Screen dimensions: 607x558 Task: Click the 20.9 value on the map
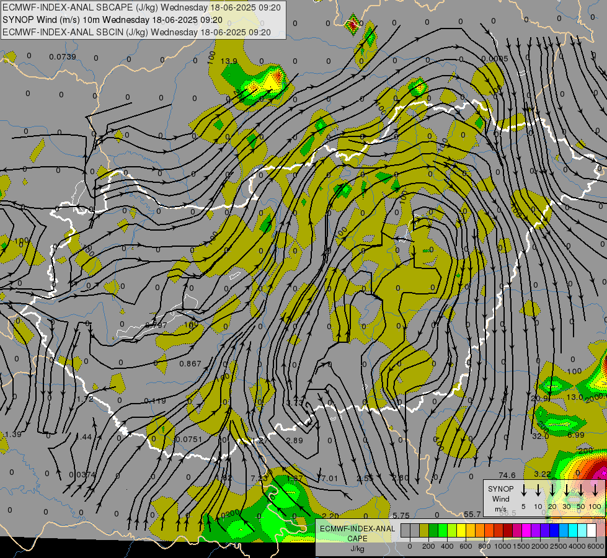(541, 398)
